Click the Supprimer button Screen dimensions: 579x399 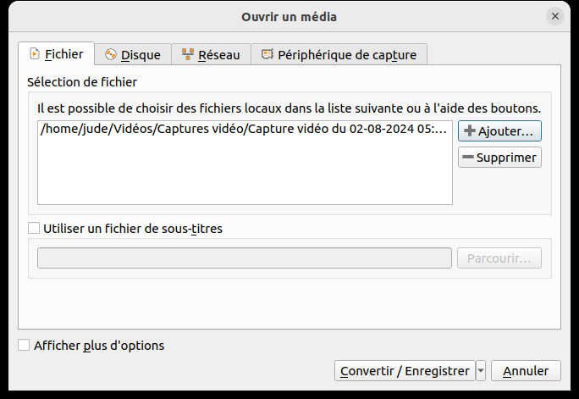pos(499,158)
